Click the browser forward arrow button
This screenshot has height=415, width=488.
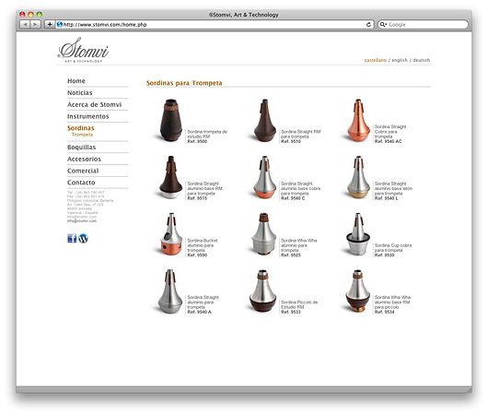(x=36, y=24)
